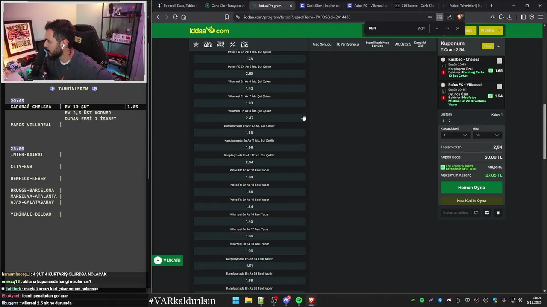Screen dimensions: 547x307
Task: Open the browser extensions puzzle icon
Action: (501, 17)
